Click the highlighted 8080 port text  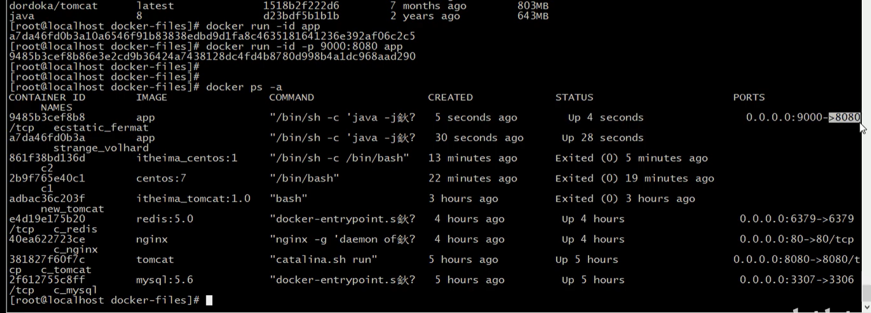(x=845, y=117)
